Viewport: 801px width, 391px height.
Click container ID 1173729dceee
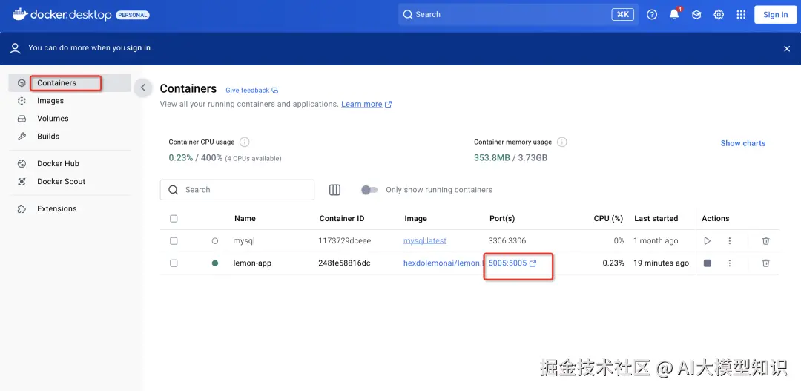(x=344, y=240)
